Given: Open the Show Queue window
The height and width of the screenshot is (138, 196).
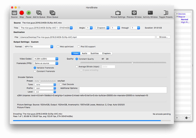Looking at the screenshot, I should click(x=52, y=13).
